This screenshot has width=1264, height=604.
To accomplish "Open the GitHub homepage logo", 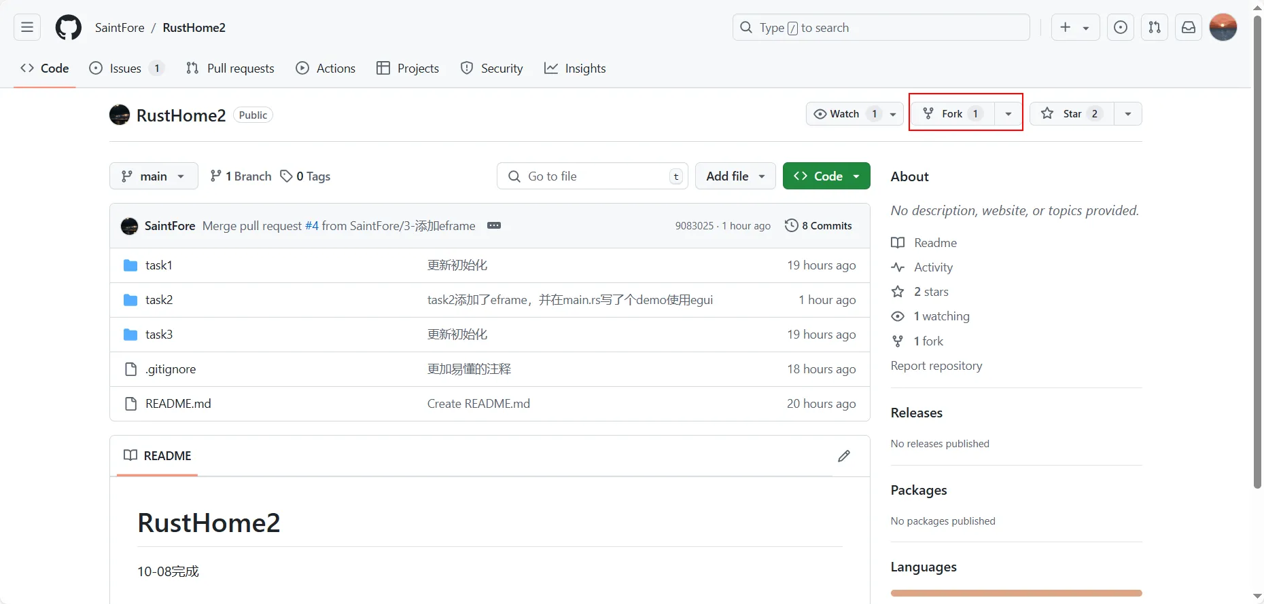I will [x=68, y=28].
